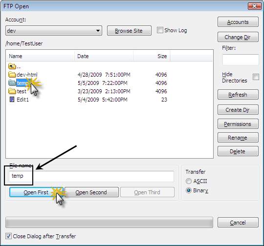This screenshot has height=246, width=264.
Task: Open the Permissions dialog button
Action: pos(238,124)
